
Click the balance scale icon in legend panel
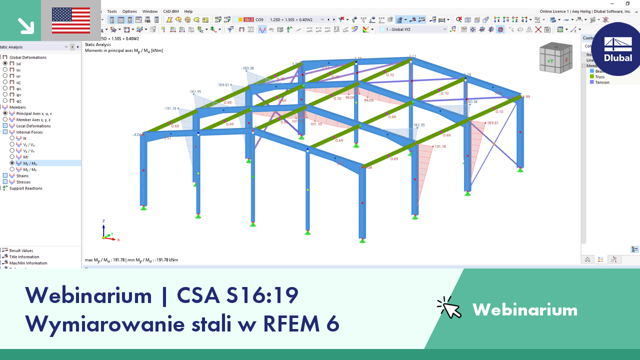click(587, 259)
